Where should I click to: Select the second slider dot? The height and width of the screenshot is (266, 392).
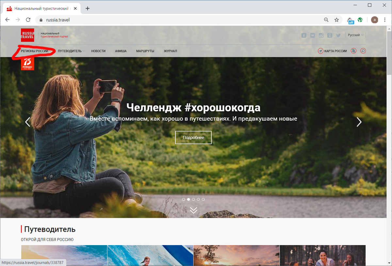click(188, 199)
